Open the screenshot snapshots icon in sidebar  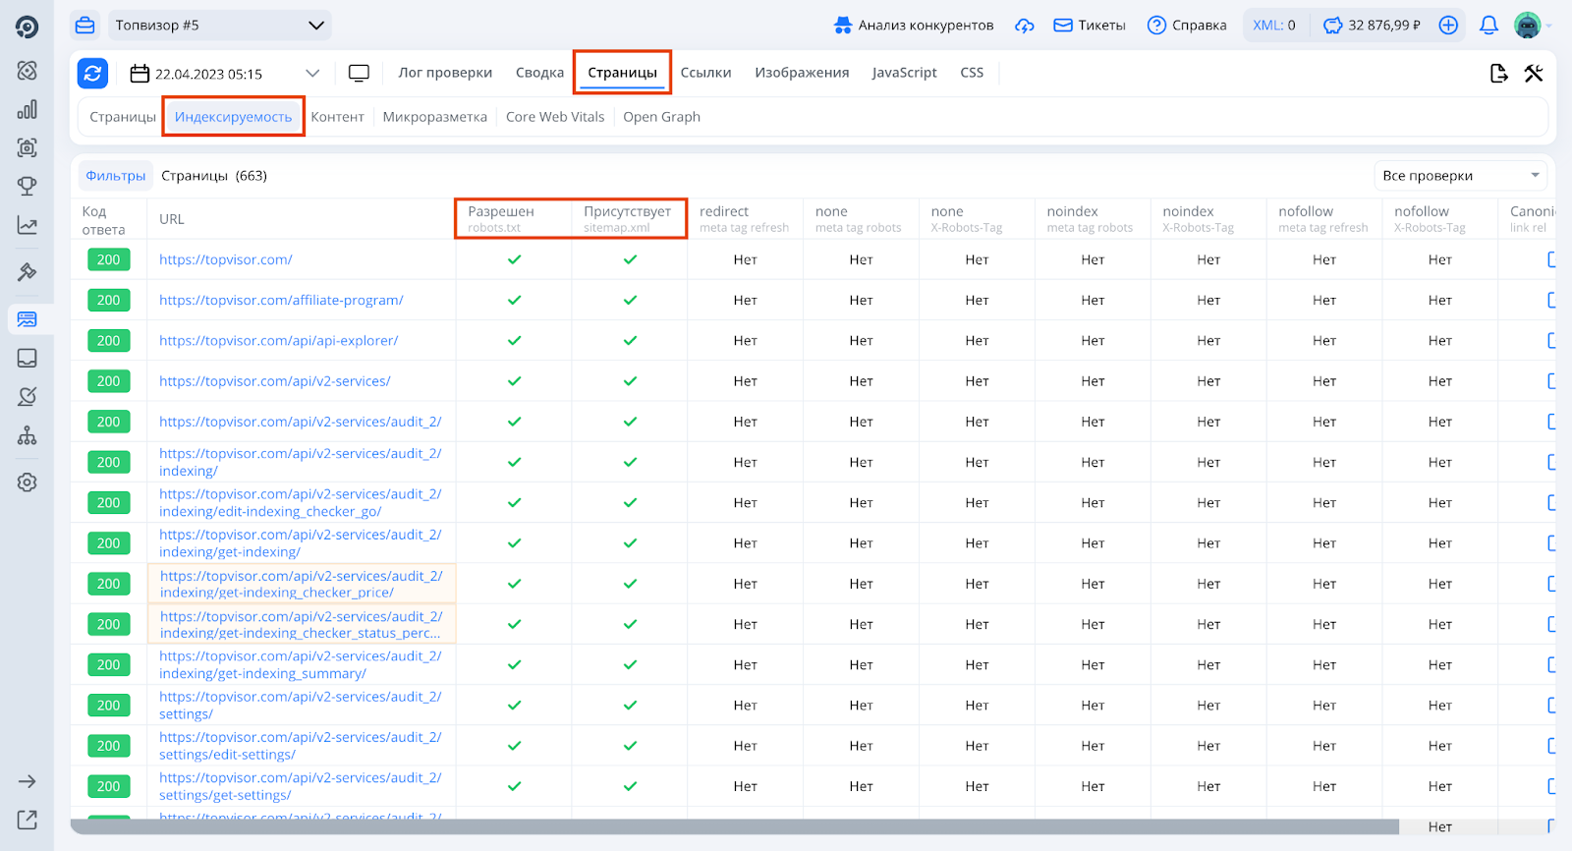pos(28,147)
